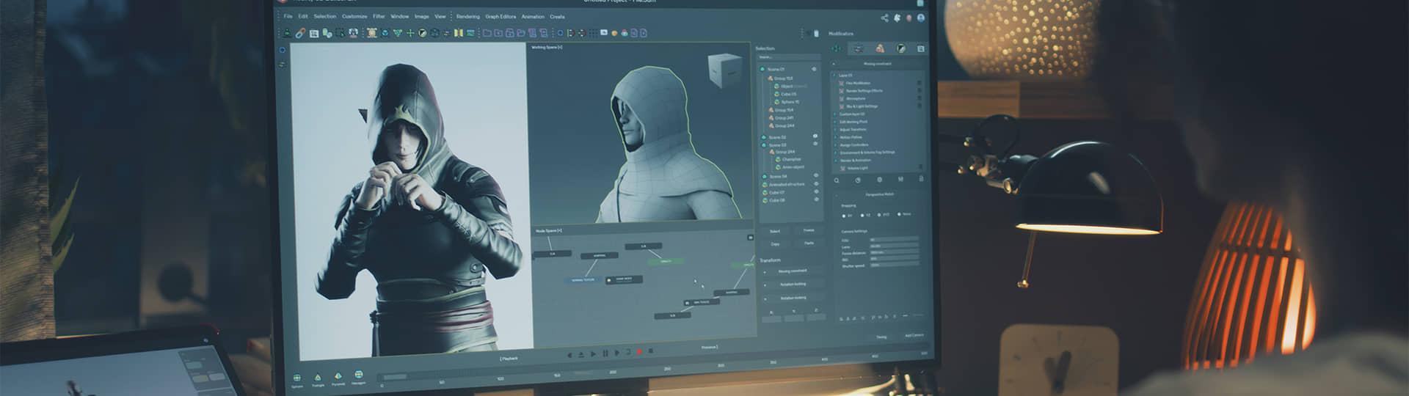The height and width of the screenshot is (396, 1409).
Task: Click the pause playback button
Action: tap(605, 353)
